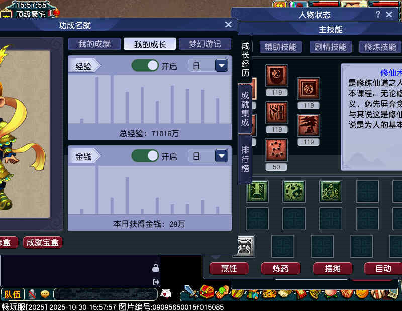Click the 119 level under the pine tree skill
The image size is (402, 311).
pyautogui.click(x=309, y=142)
